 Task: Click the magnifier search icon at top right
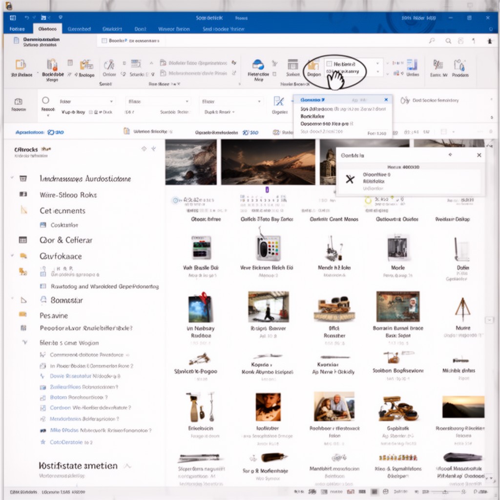[448, 41]
